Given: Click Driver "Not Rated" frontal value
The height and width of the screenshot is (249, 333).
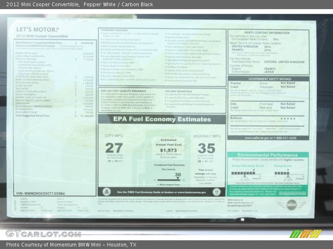Looking at the screenshot, I should point(288,83).
